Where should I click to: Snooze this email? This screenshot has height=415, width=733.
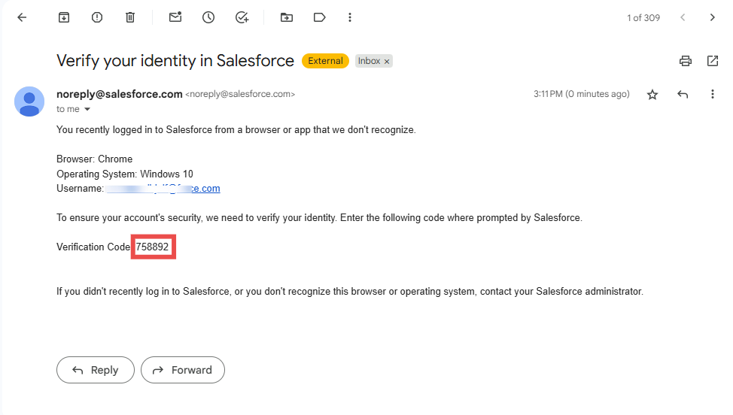208,17
